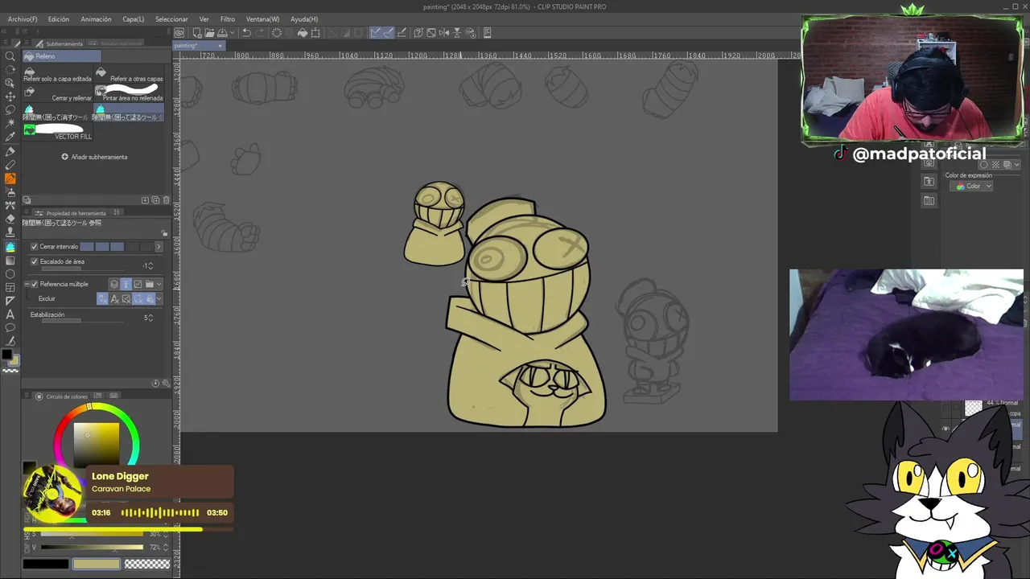The height and width of the screenshot is (579, 1030).
Task: Uncheck the Cerrar intervalo checkbox
Action: point(34,247)
